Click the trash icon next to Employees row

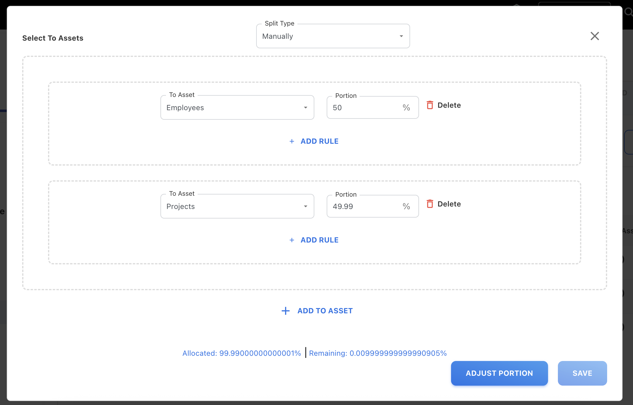(x=430, y=105)
